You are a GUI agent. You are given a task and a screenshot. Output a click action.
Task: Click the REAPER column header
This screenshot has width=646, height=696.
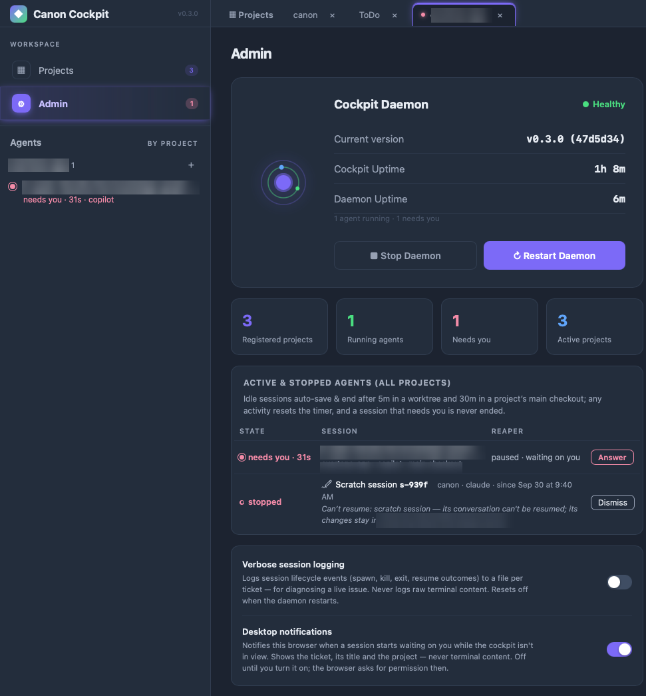pos(507,431)
